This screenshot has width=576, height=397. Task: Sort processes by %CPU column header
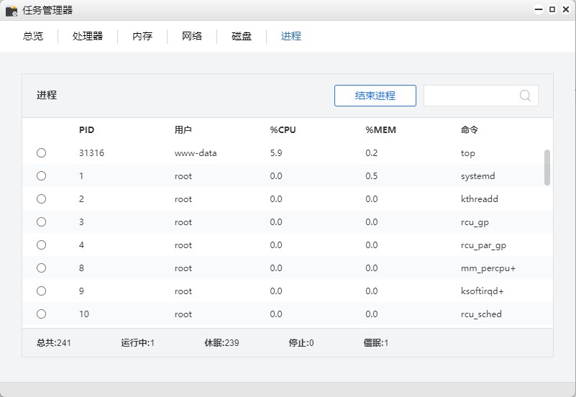pyautogui.click(x=283, y=130)
